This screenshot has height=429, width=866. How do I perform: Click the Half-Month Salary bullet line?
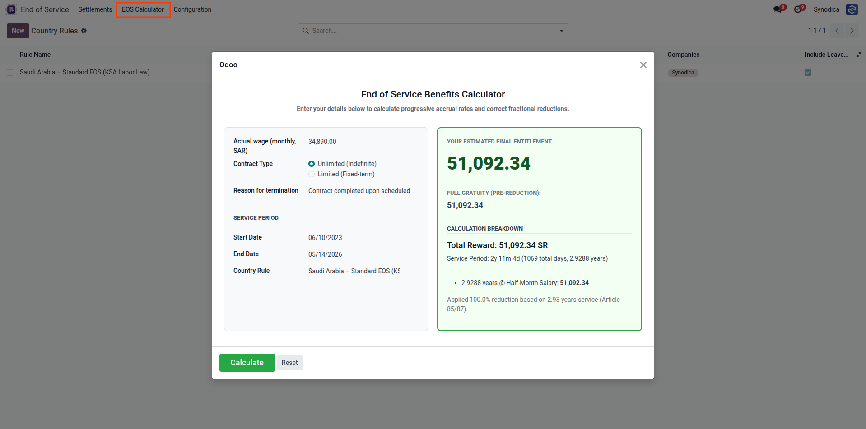coord(525,283)
